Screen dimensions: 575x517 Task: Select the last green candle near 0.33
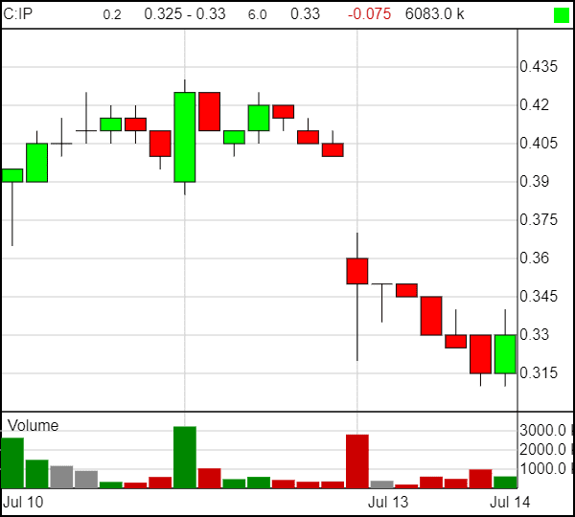(505, 354)
